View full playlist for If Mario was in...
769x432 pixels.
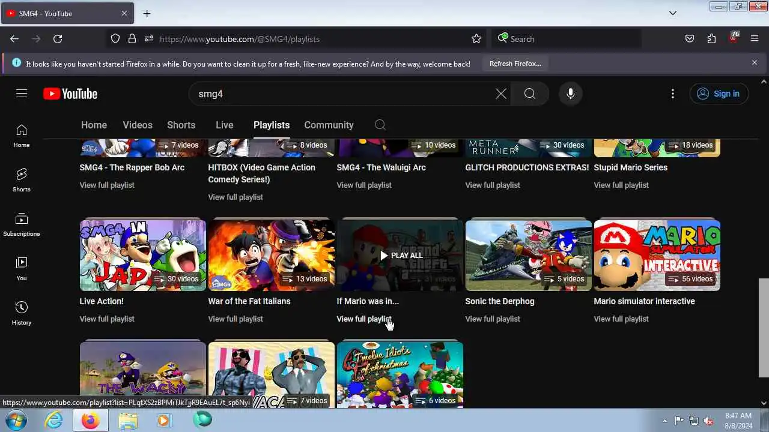364,319
